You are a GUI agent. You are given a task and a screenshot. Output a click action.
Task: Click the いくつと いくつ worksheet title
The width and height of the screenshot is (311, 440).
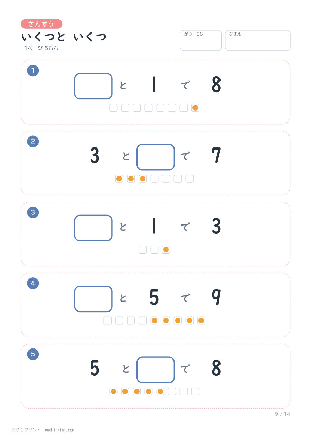64,37
